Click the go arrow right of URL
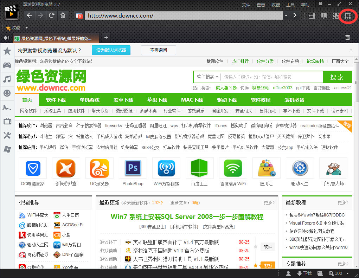359x278 pixels. (295, 15)
